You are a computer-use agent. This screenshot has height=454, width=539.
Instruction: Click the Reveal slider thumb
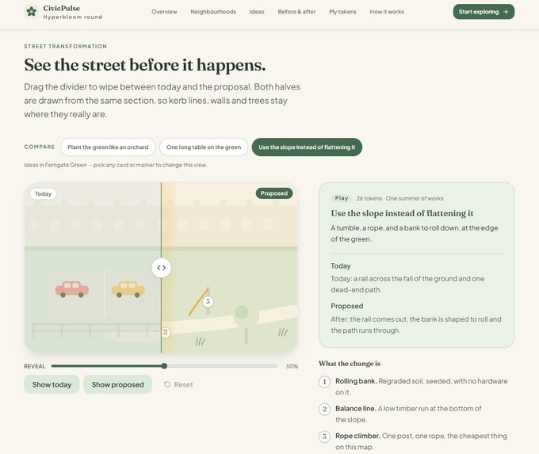pyautogui.click(x=164, y=366)
